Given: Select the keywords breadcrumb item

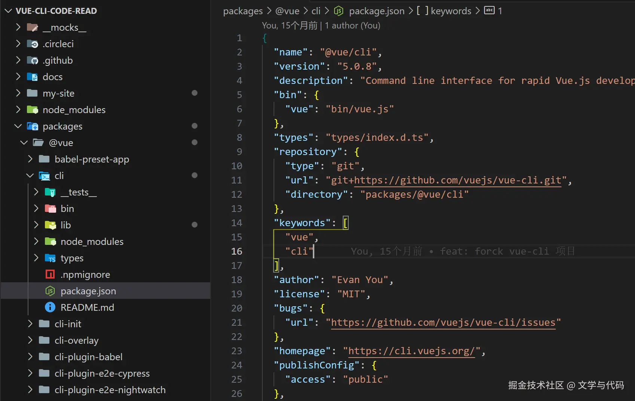Looking at the screenshot, I should point(451,11).
